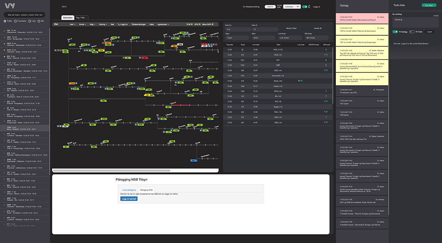442x243 pixels.
Task: Open Hjelp in map menu
Action: pos(152,25)
